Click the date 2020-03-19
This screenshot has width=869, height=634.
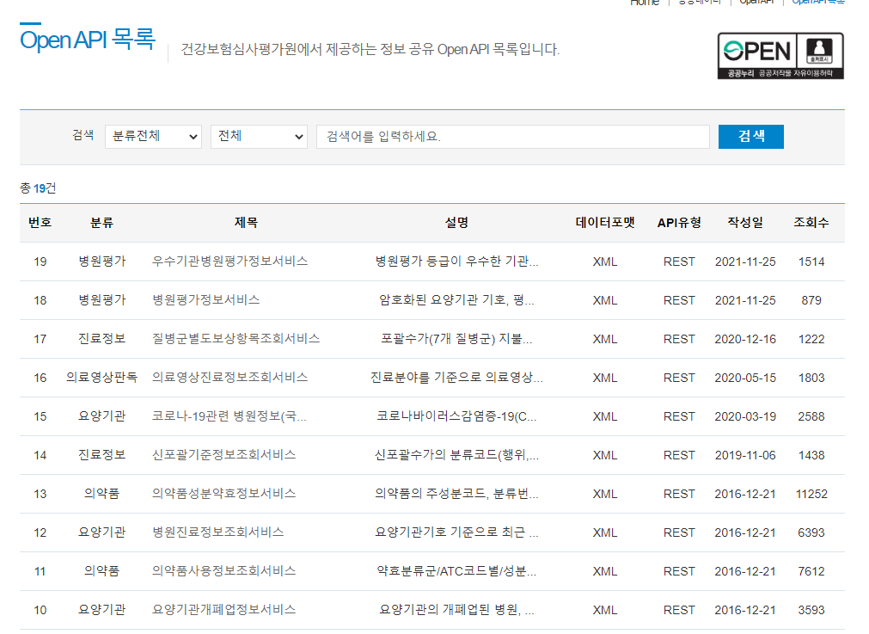point(745,416)
